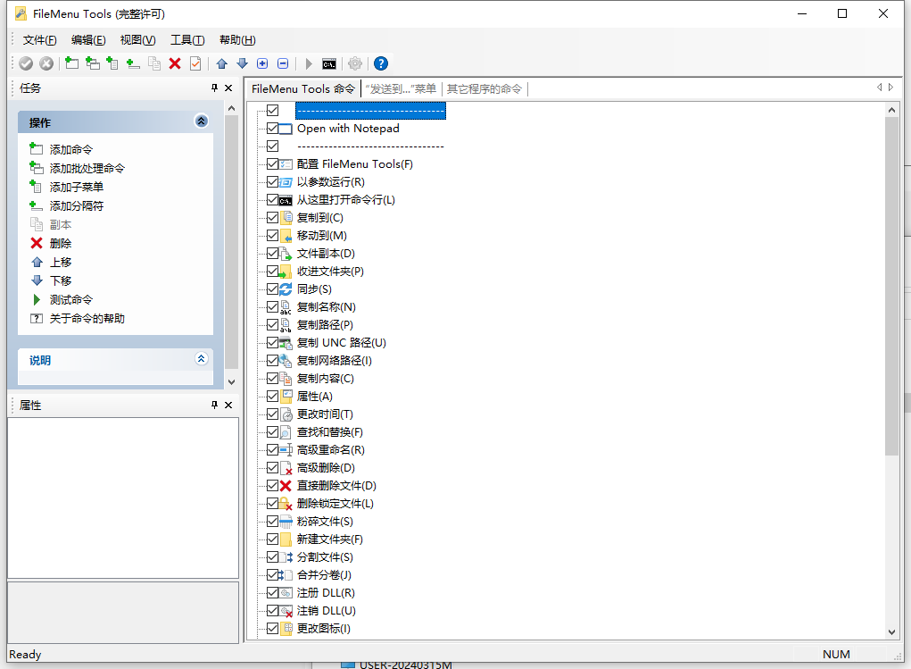
Task: Switch to the 其它程序的命令 tab
Action: click(x=484, y=89)
